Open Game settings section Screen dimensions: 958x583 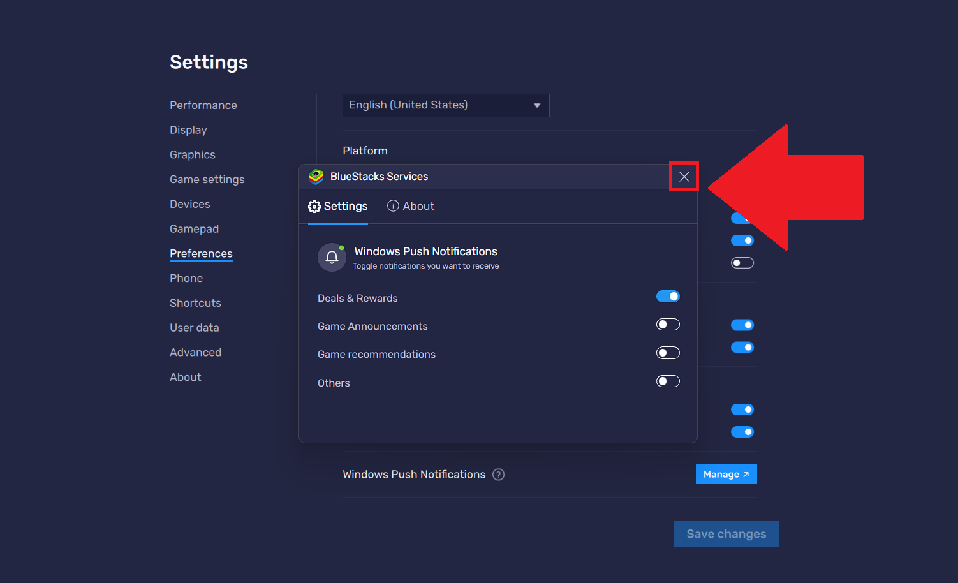(207, 180)
